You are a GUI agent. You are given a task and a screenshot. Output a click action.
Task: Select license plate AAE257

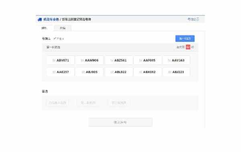click(x=61, y=72)
